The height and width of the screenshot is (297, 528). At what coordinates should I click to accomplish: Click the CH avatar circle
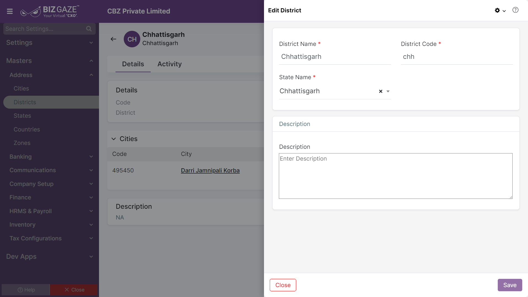[132, 39]
